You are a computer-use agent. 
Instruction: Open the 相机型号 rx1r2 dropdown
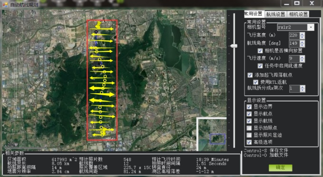click(x=311, y=27)
